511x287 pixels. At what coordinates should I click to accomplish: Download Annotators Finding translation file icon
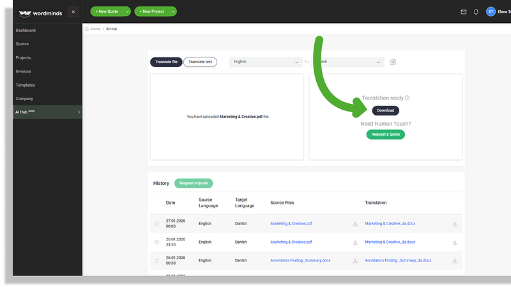[x=455, y=260]
